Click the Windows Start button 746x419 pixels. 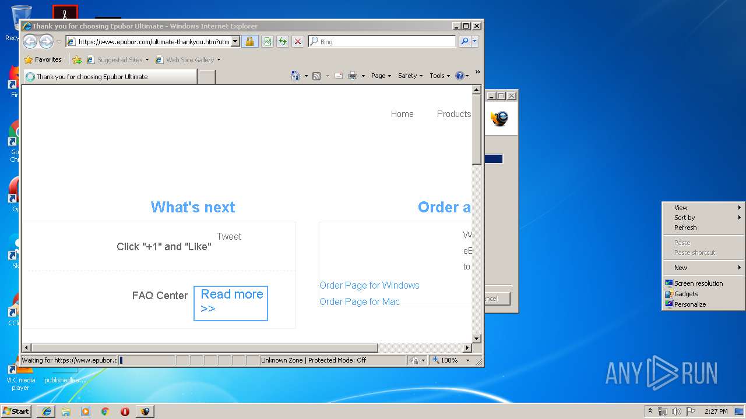pos(16,411)
